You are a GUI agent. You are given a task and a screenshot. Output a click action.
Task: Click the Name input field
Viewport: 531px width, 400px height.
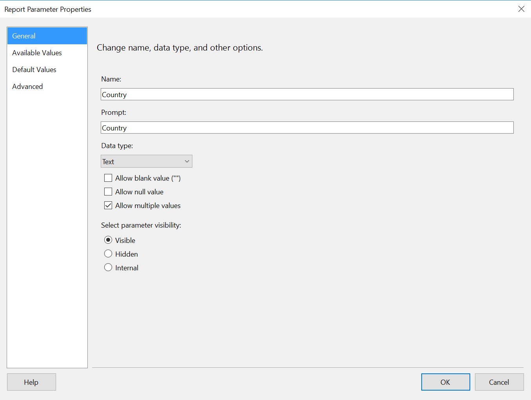pyautogui.click(x=307, y=94)
